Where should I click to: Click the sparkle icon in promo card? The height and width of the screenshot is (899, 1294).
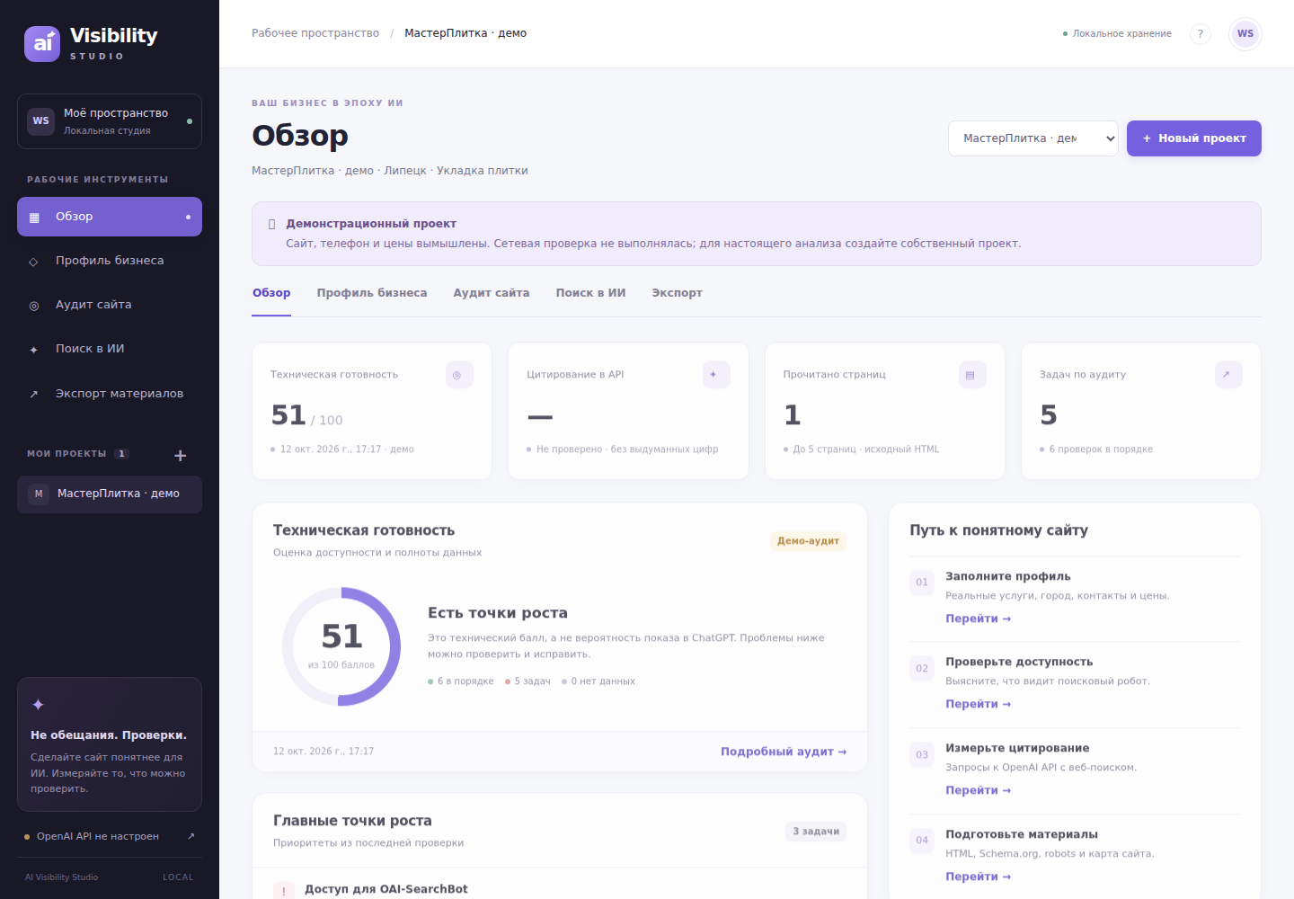tap(38, 705)
